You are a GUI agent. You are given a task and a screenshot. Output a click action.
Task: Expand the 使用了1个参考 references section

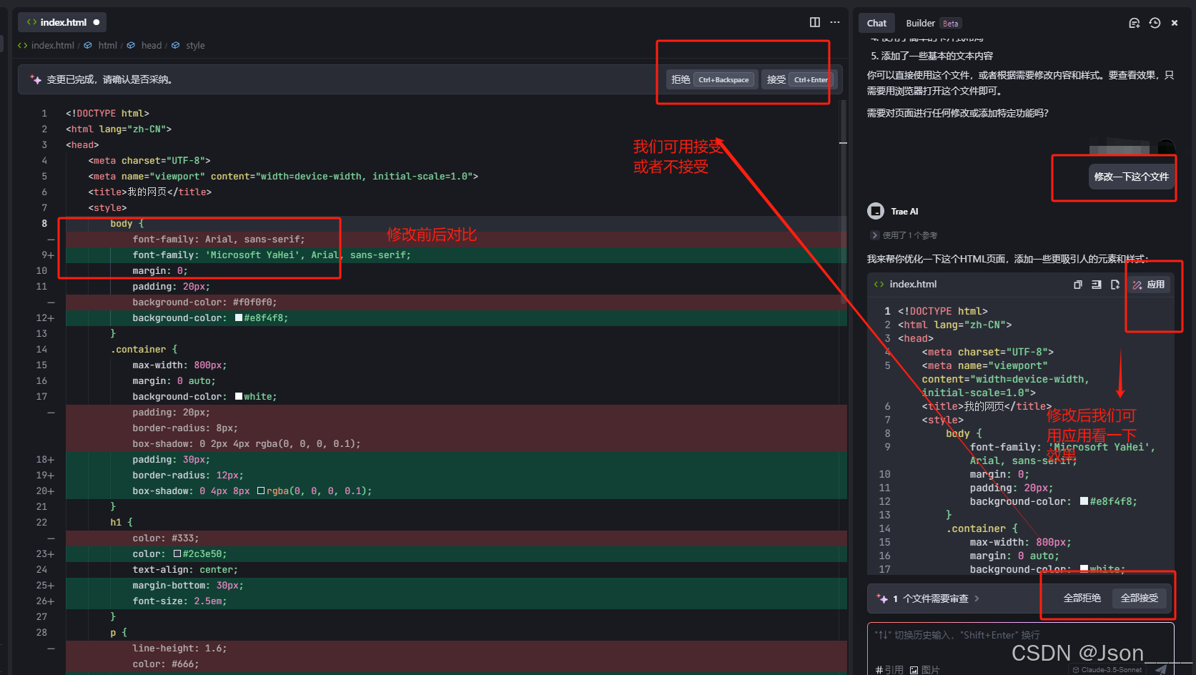904,235
